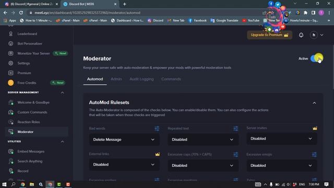Open the Embed Messages utility
This screenshot has height=188, width=334.
(x=31, y=151)
